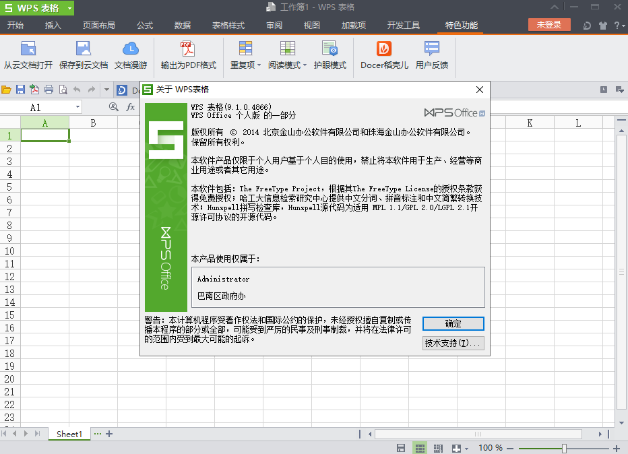
Task: Open the 数据 tab
Action: [x=182, y=25]
